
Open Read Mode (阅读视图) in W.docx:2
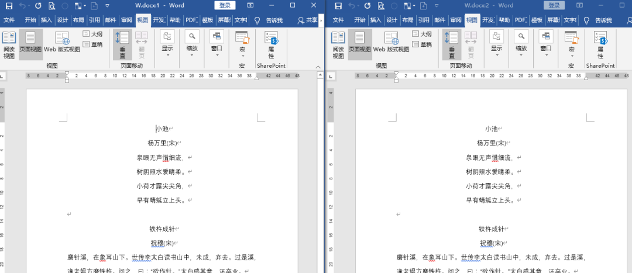coord(338,45)
